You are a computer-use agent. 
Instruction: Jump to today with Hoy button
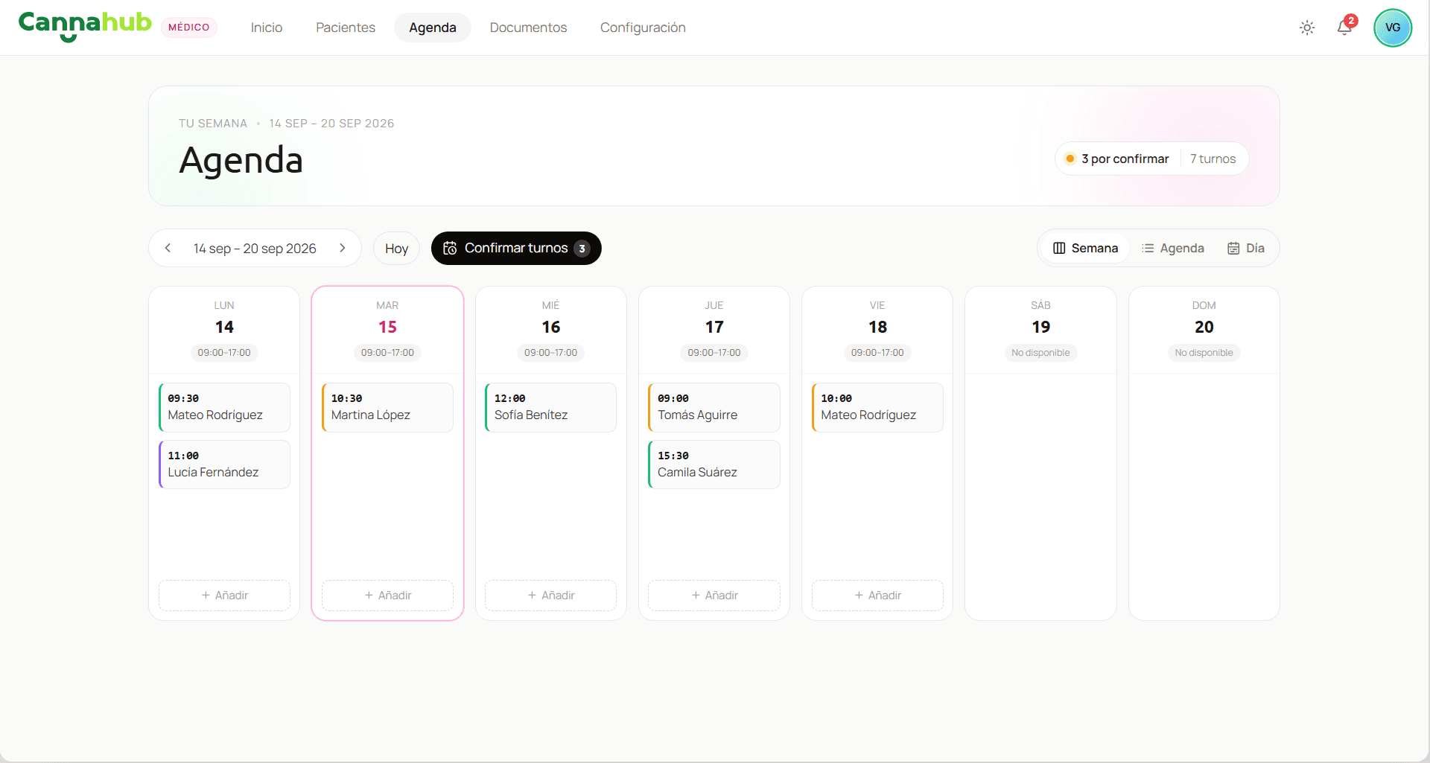(396, 248)
